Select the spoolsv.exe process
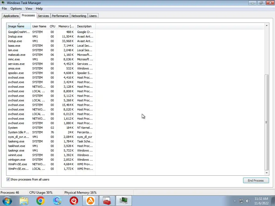The width and height of the screenshot is (275, 206). (51, 73)
